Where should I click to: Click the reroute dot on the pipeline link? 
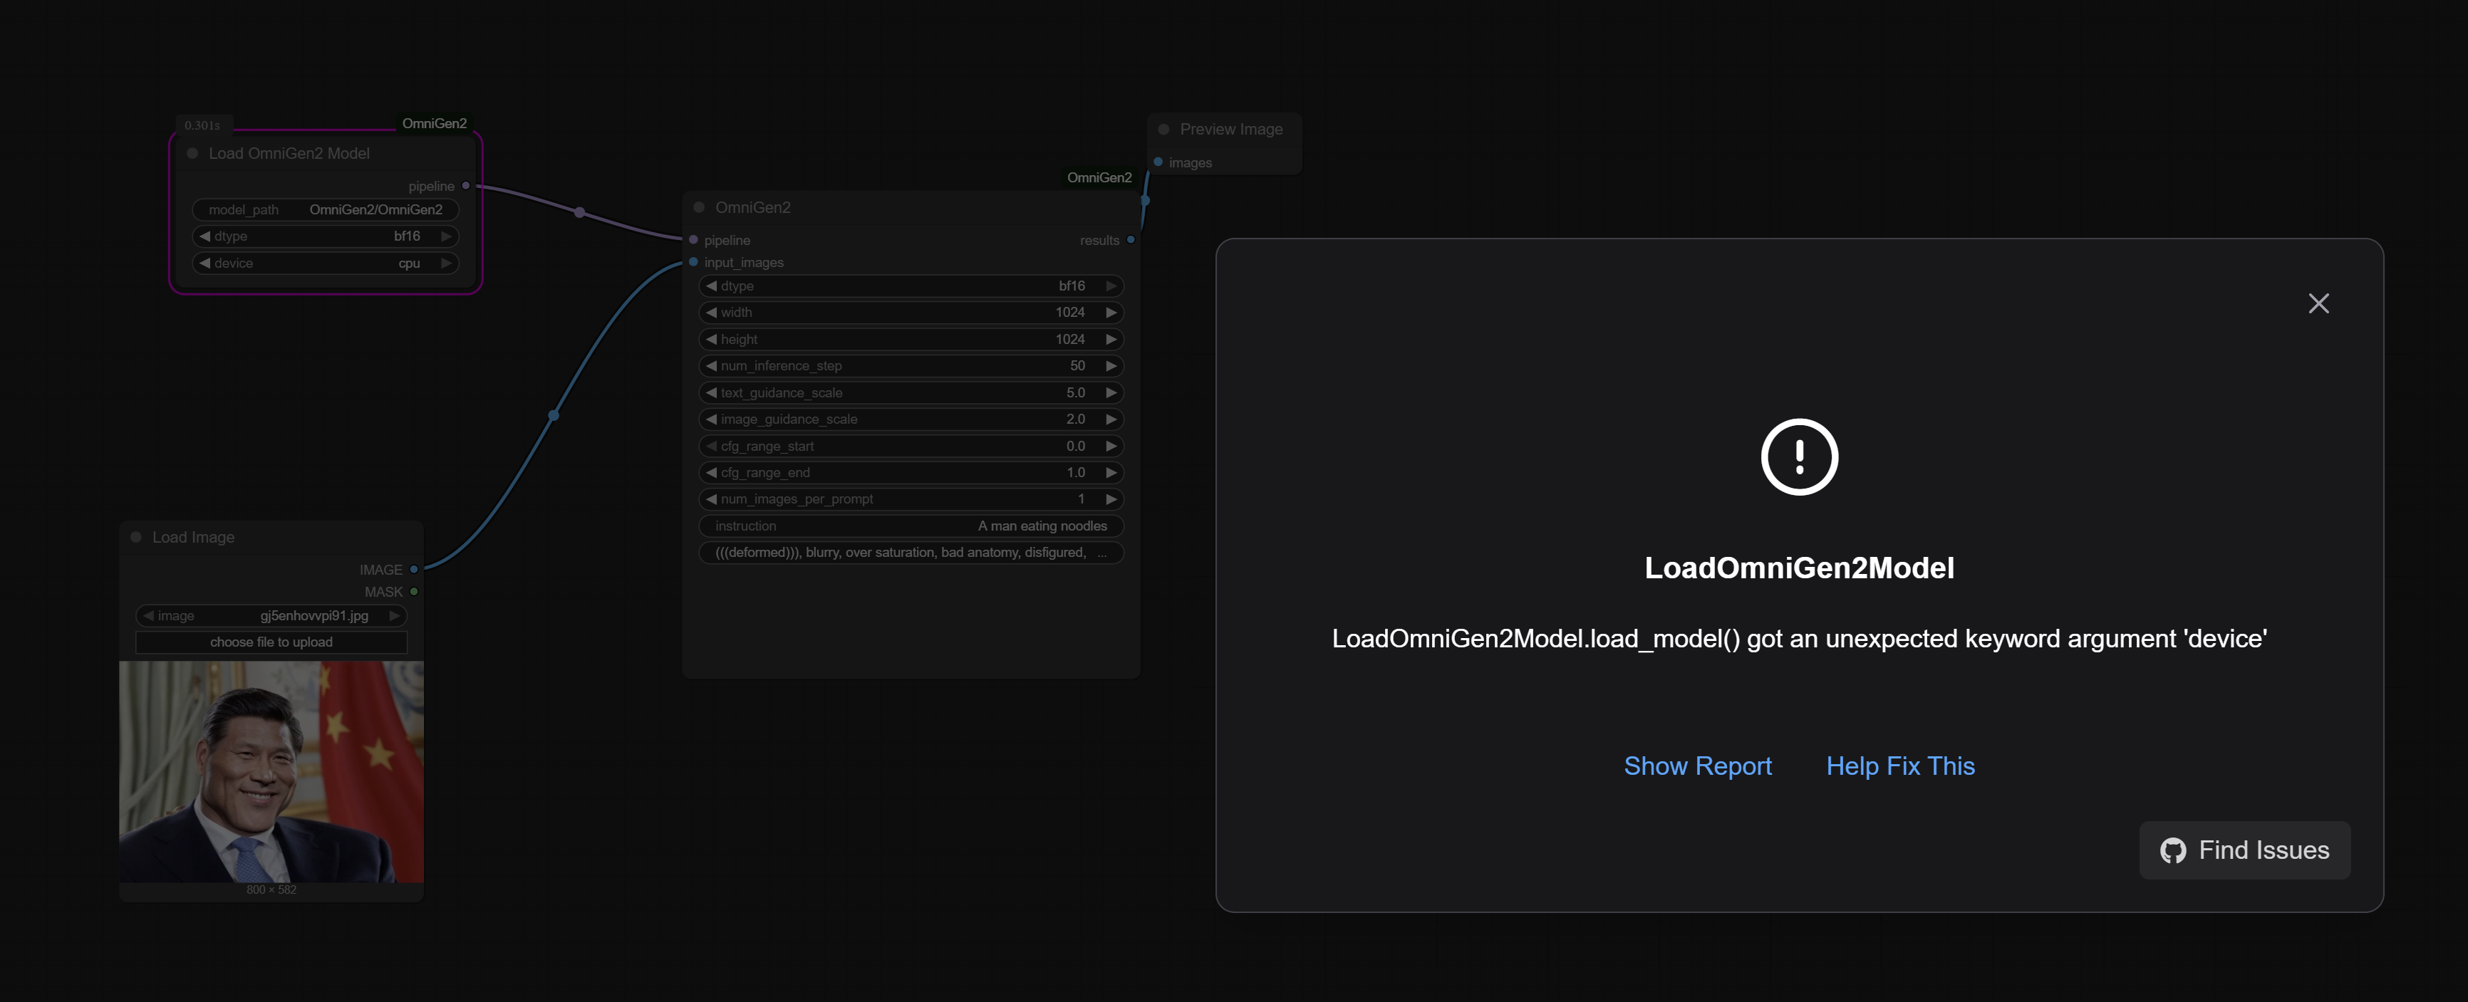click(580, 212)
